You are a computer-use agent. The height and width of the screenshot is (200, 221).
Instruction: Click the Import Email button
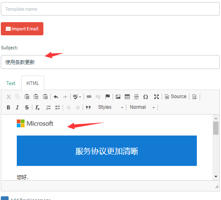[x=22, y=29]
